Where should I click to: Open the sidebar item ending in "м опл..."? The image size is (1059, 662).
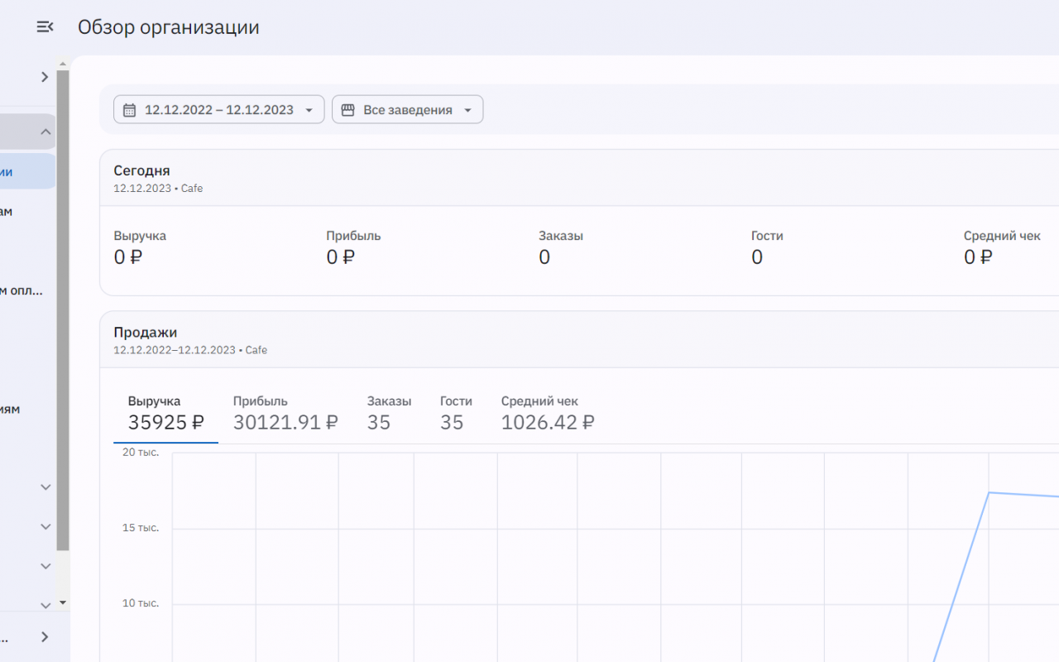22,290
